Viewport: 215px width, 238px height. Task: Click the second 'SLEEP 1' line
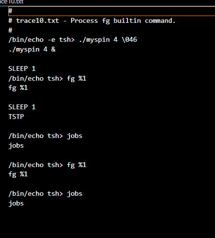pos(22,107)
